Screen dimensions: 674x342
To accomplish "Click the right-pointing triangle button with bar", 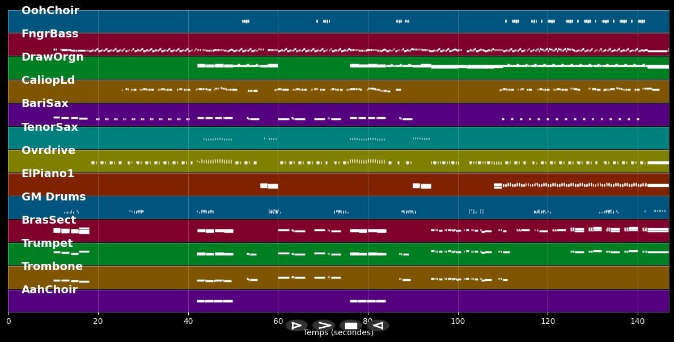I will [x=296, y=326].
